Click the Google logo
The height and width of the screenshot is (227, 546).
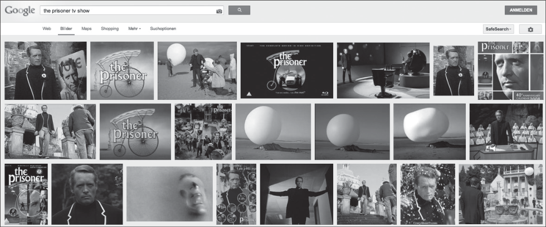click(20, 11)
